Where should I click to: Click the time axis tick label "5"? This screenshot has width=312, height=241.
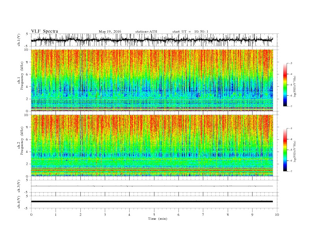pyautogui.click(x=154, y=215)
